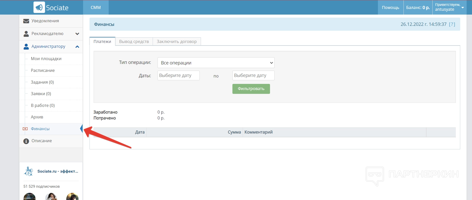Click the end date input field
472x200 pixels.
[253, 75]
